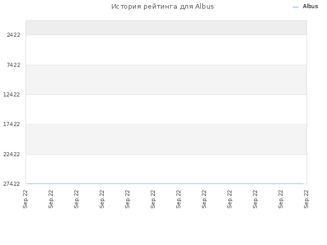Image resolution: width=327 pixels, height=245 pixels.
Task: Click the leftmost Sep. 22 axis label
Action: click(25, 199)
